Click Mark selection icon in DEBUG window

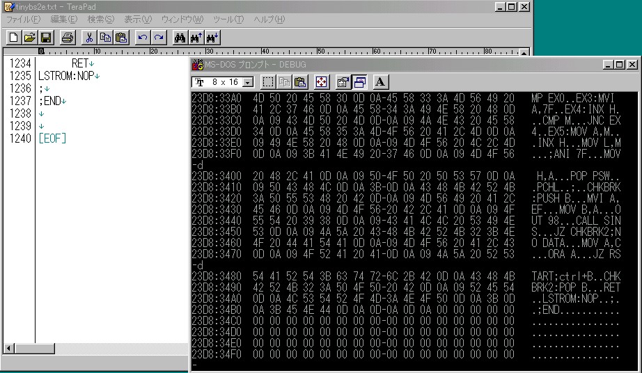268,82
